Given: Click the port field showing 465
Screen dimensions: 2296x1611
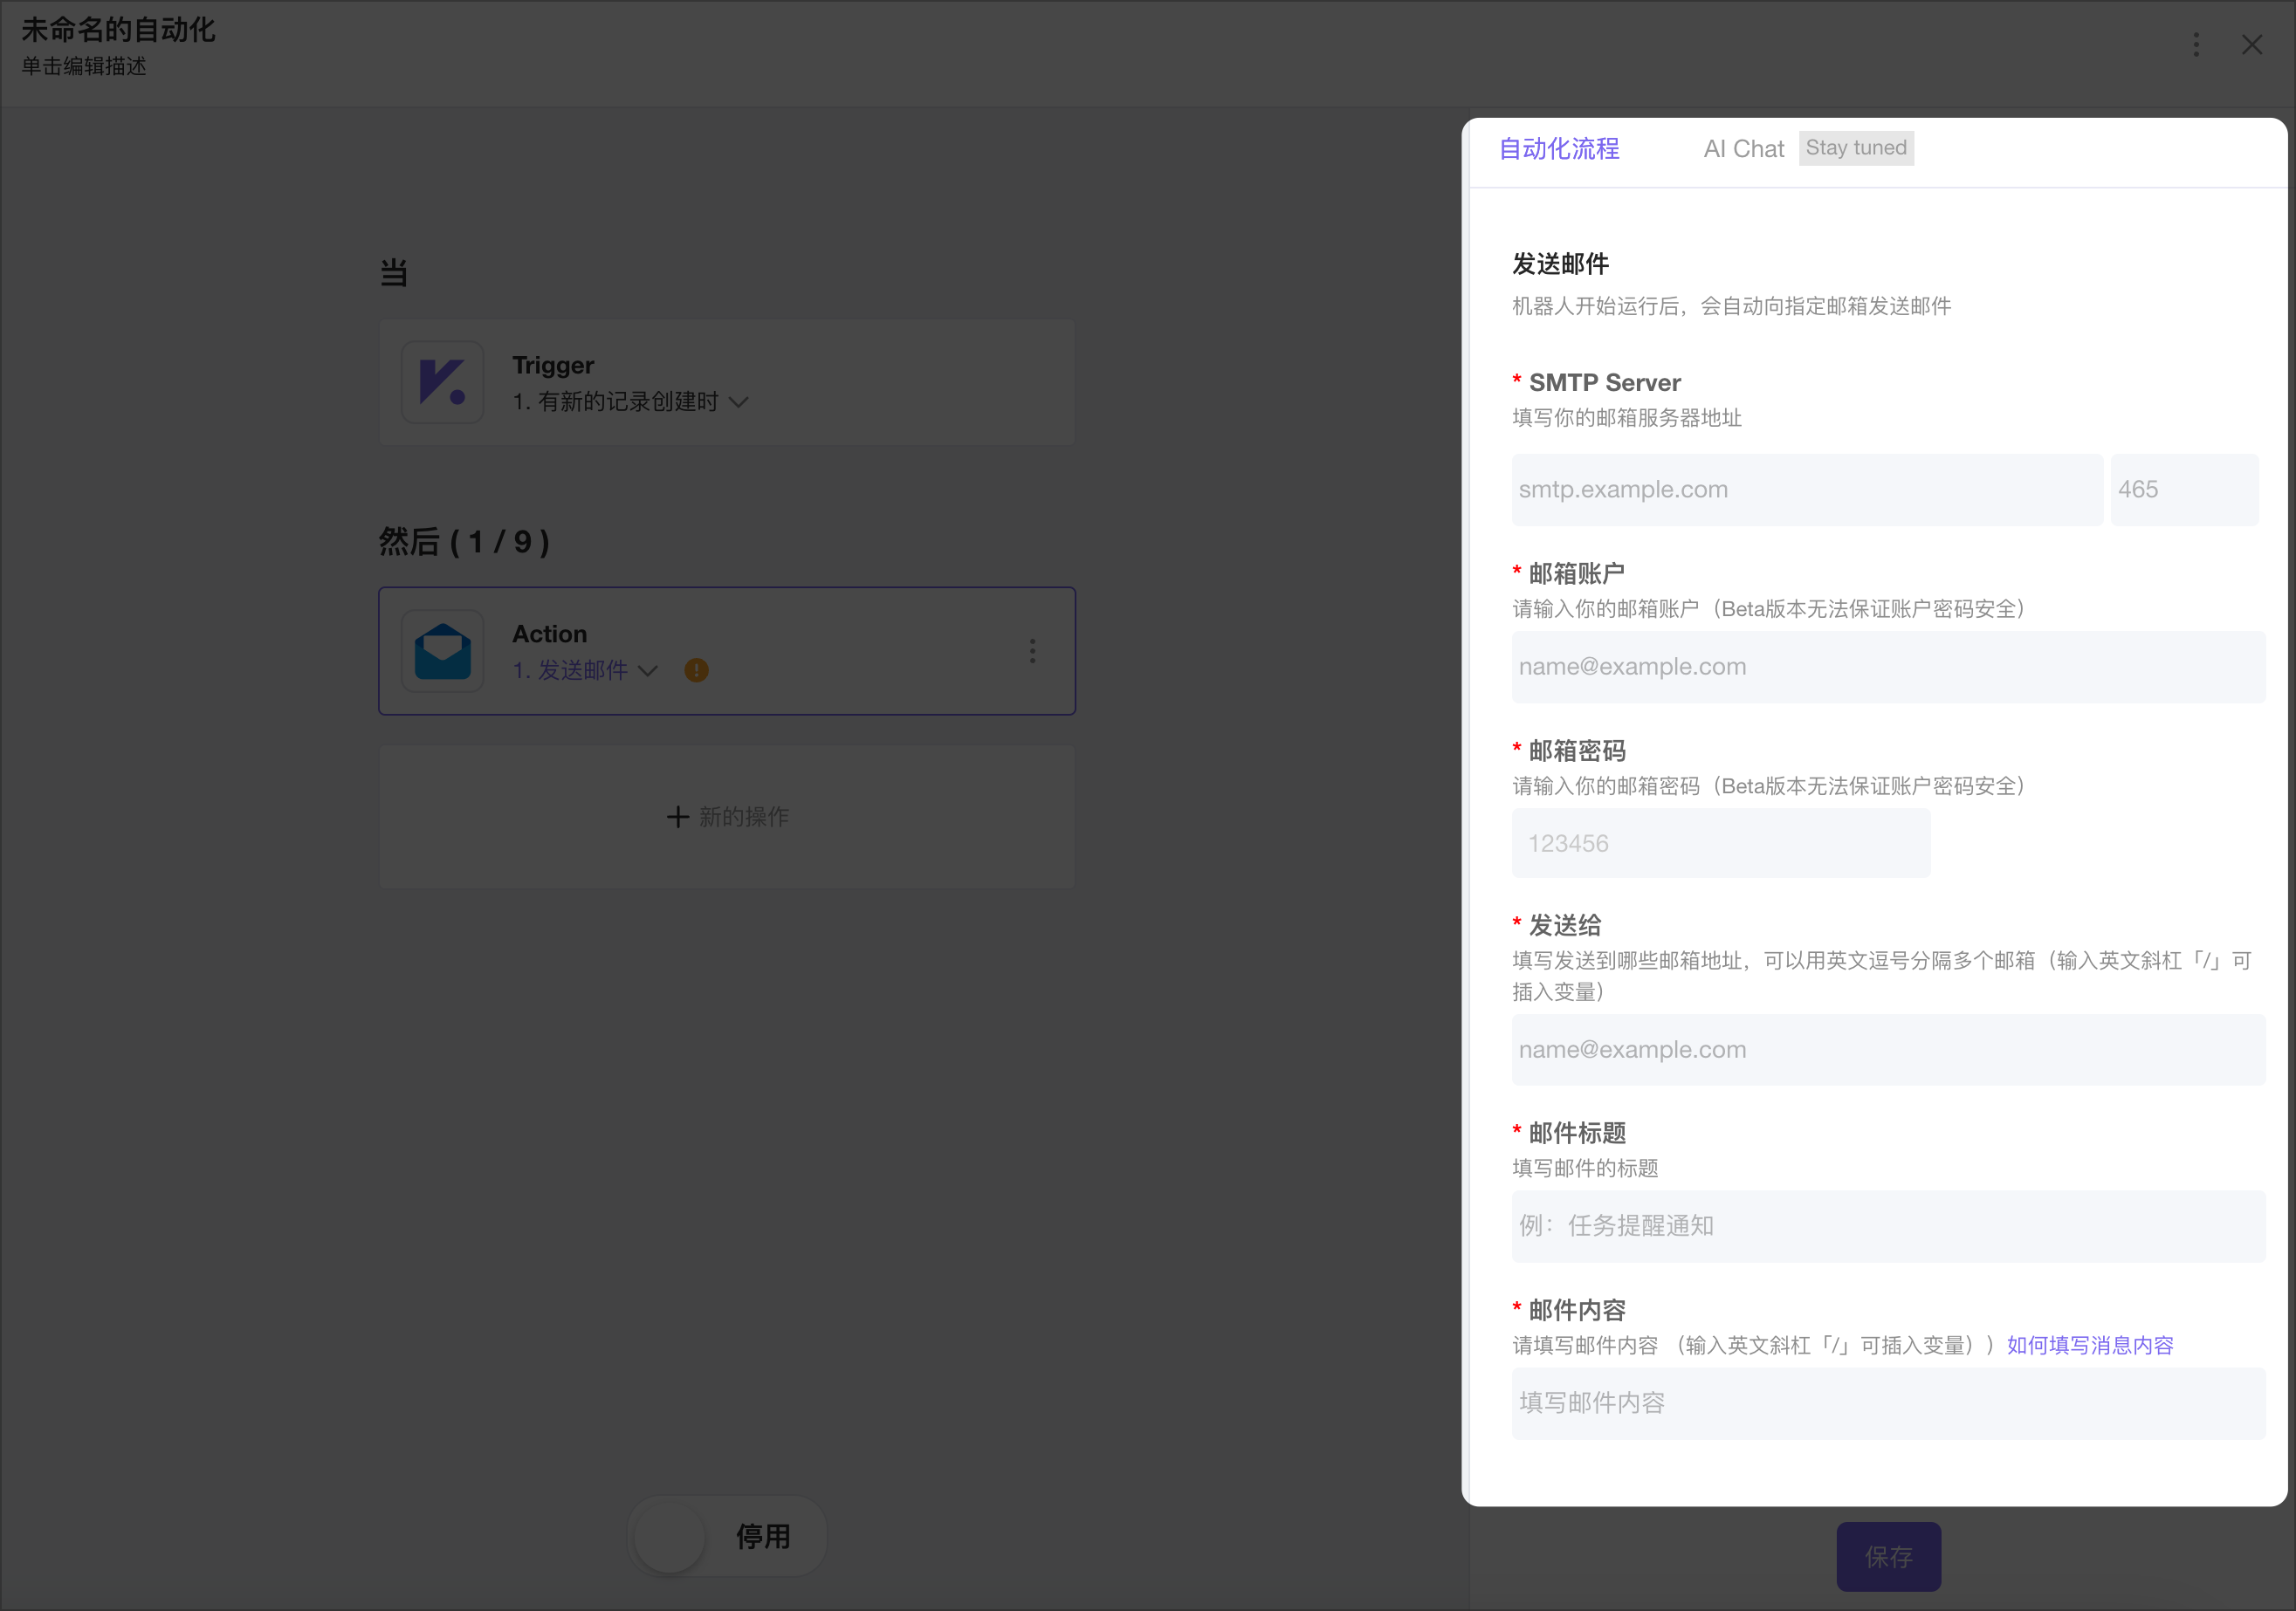Looking at the screenshot, I should 2184,490.
